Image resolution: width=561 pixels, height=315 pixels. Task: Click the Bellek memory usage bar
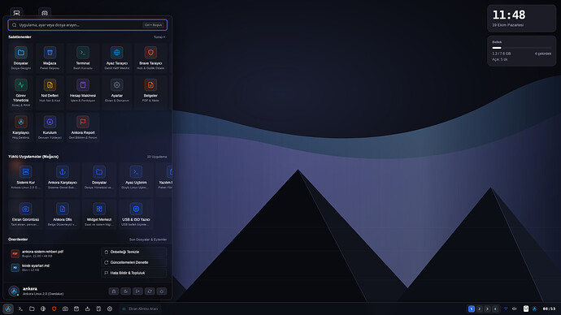pyautogui.click(x=522, y=48)
